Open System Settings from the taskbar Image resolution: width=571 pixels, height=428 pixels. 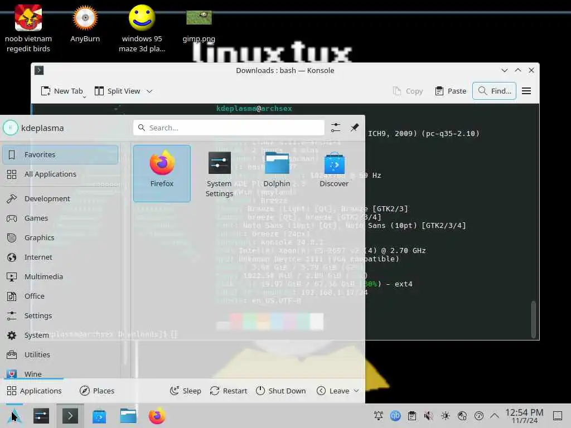point(41,416)
